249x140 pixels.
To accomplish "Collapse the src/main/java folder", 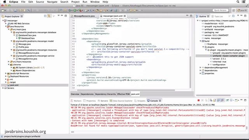I will click(x=9, y=30).
